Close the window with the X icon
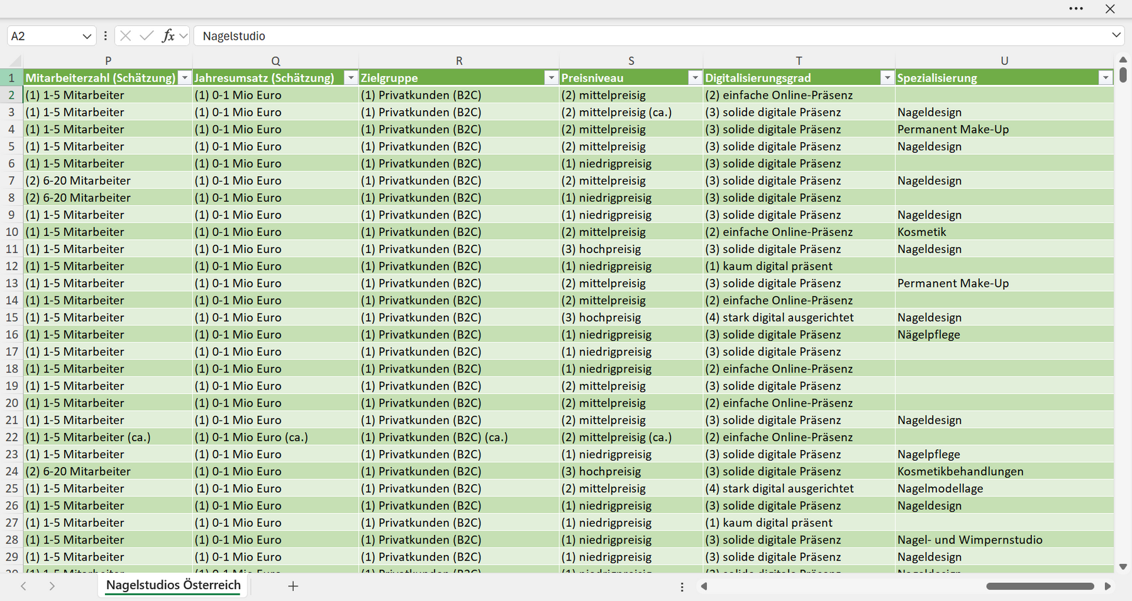 coord(1110,9)
